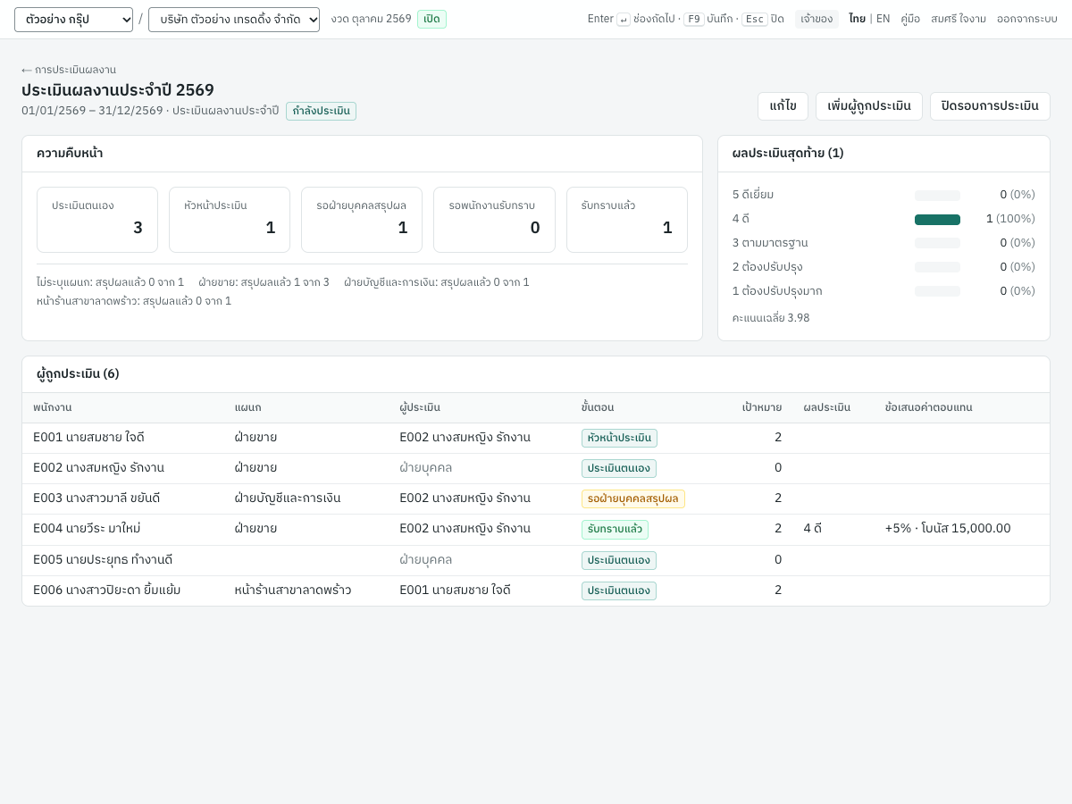The width and height of the screenshot is (1072, 804).
Task: Click the เจ้าของ role badge
Action: (x=817, y=19)
